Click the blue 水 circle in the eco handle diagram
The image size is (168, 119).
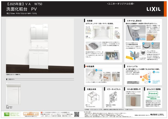(149, 82)
